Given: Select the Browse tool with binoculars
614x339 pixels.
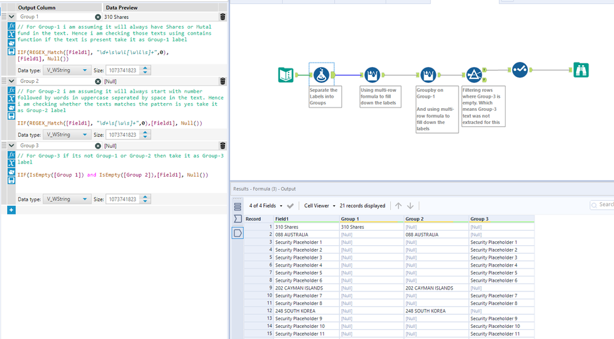Looking at the screenshot, I should 581,70.
